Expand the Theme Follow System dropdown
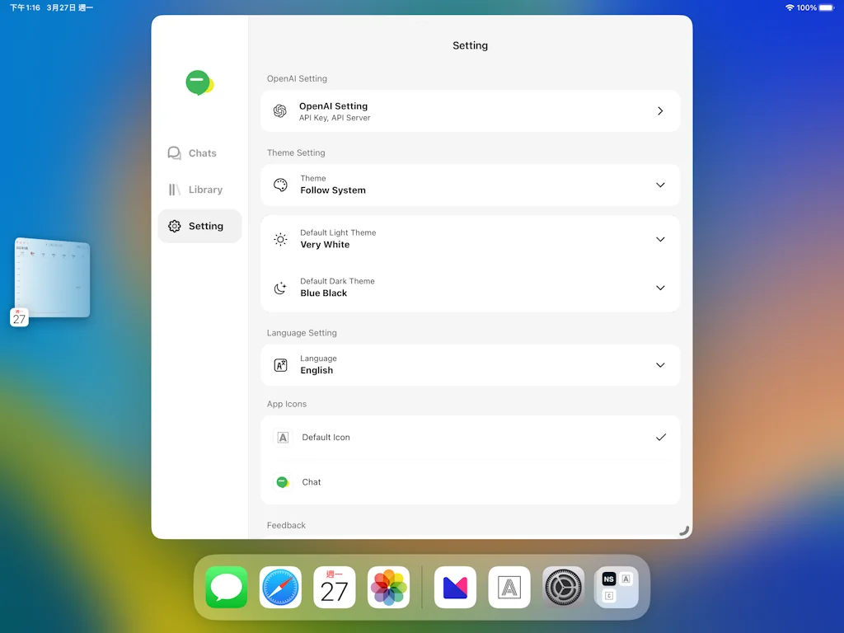 pos(659,185)
